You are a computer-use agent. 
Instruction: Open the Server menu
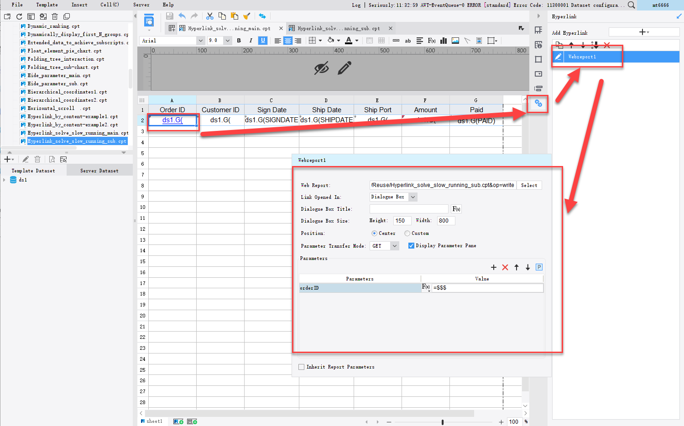[x=141, y=5]
